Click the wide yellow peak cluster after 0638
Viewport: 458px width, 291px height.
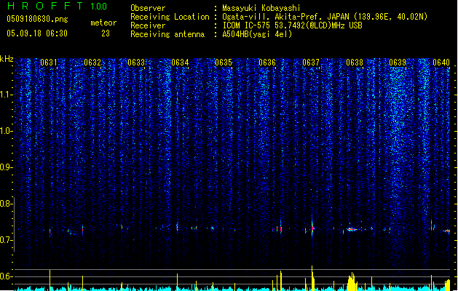(352, 282)
